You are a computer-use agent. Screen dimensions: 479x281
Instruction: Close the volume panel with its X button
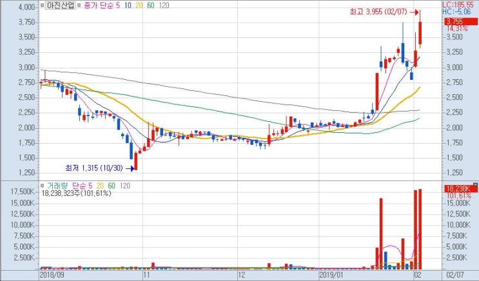(x=475, y=184)
